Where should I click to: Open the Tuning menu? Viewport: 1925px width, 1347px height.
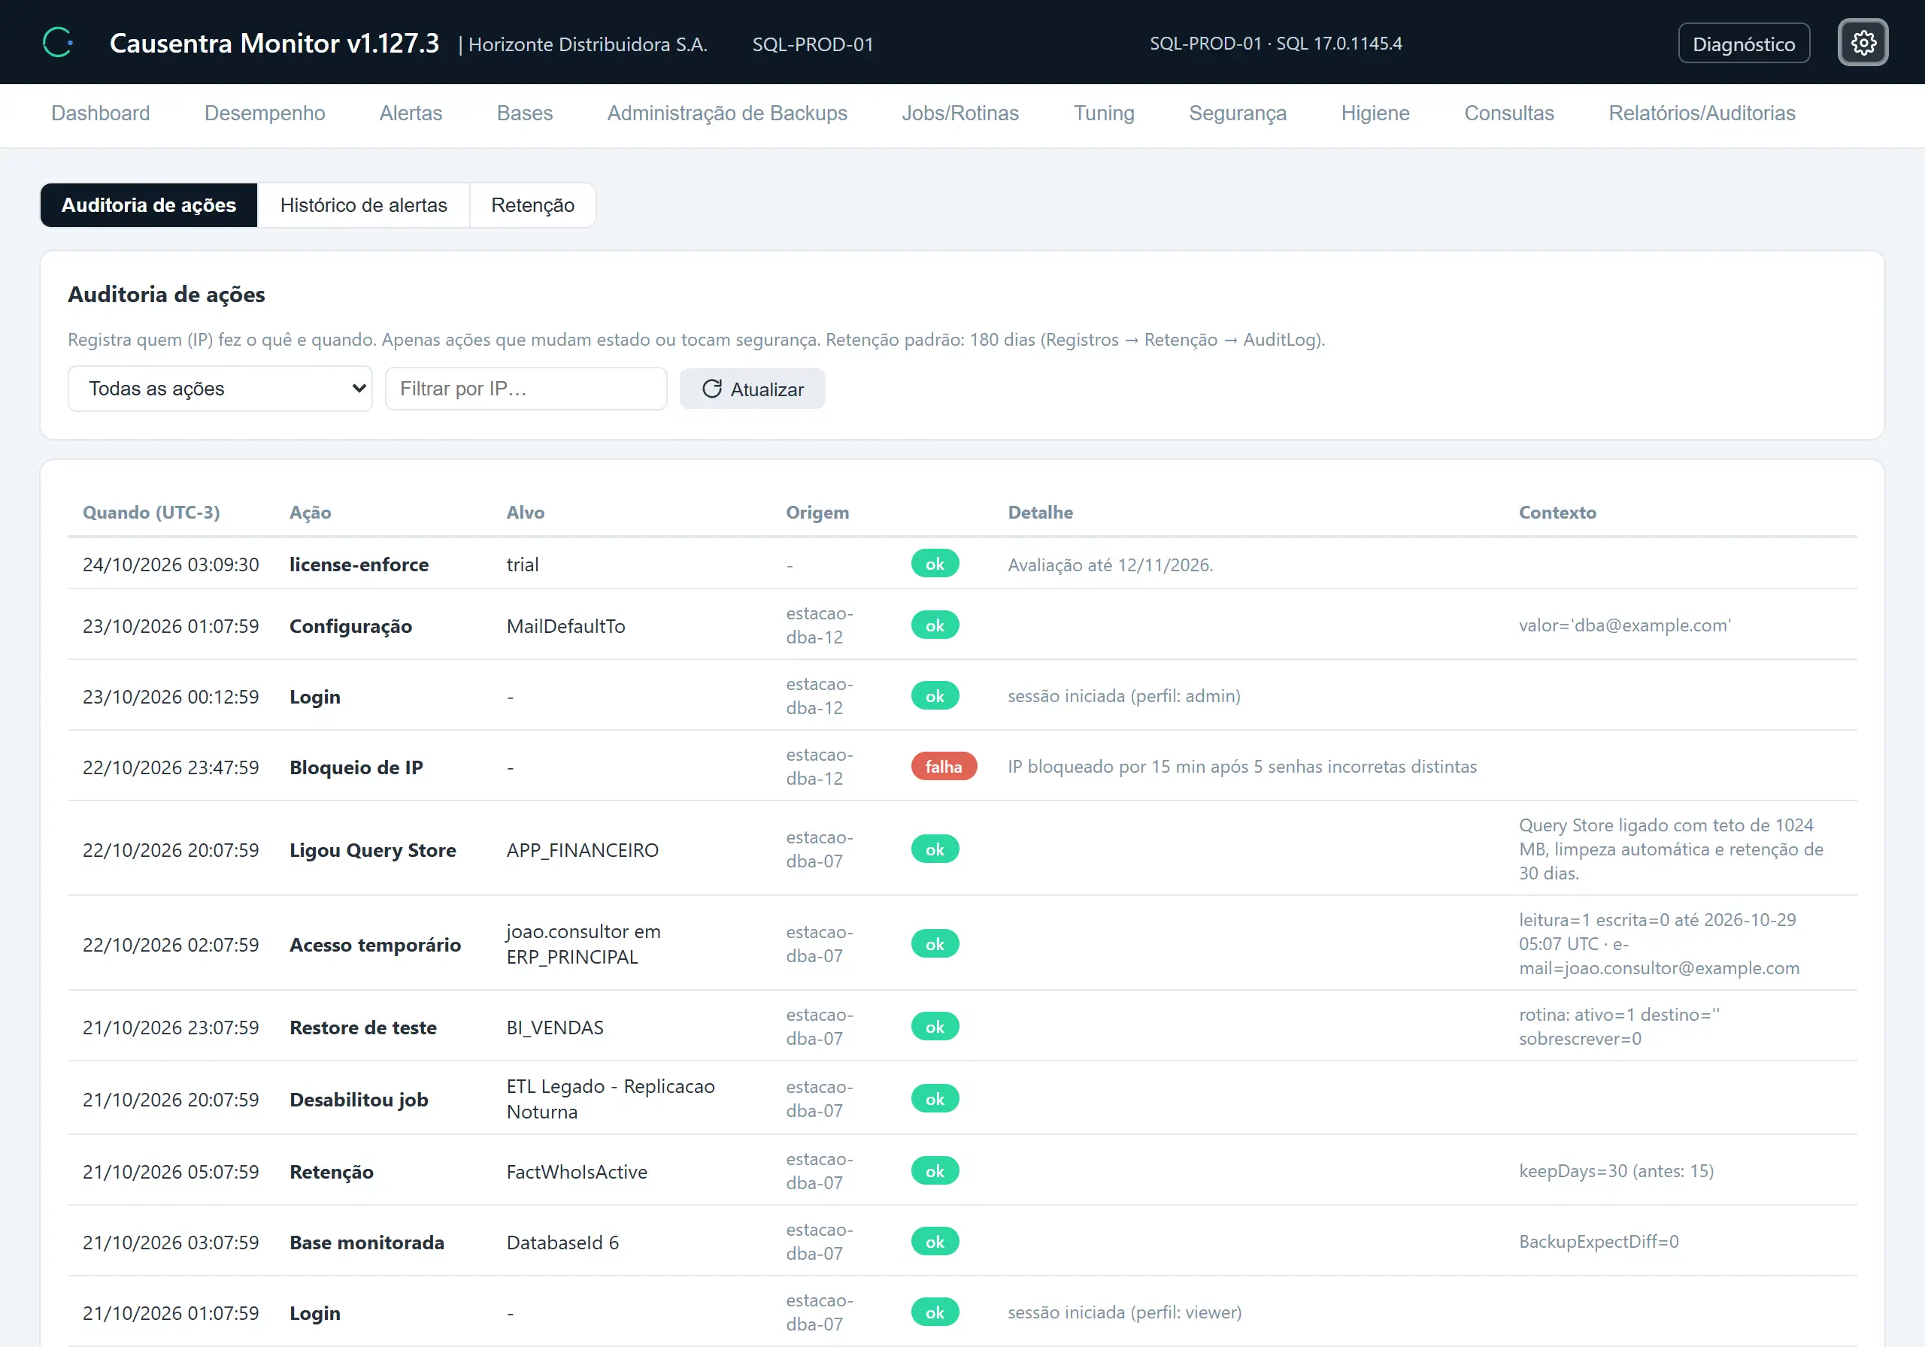point(1103,114)
